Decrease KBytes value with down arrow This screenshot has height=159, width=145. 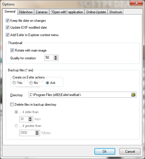(37, 134)
